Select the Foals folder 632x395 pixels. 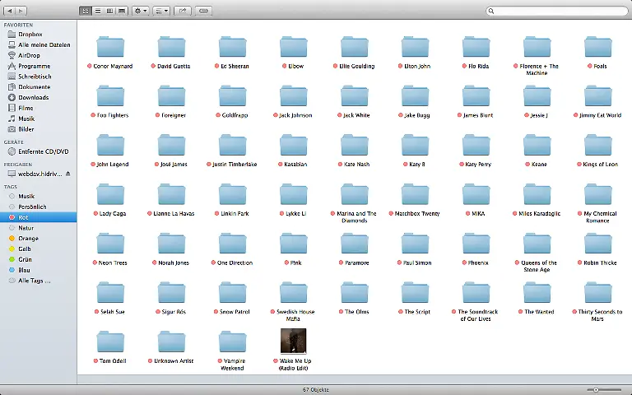[x=598, y=47]
